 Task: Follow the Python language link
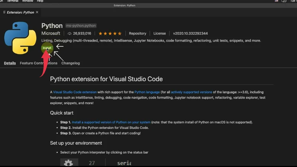147,92
